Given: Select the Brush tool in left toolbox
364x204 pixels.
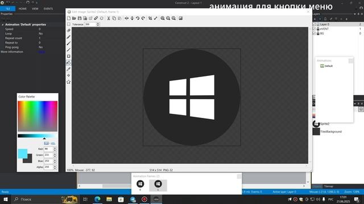Looking at the screenshot, I should tap(68, 44).
